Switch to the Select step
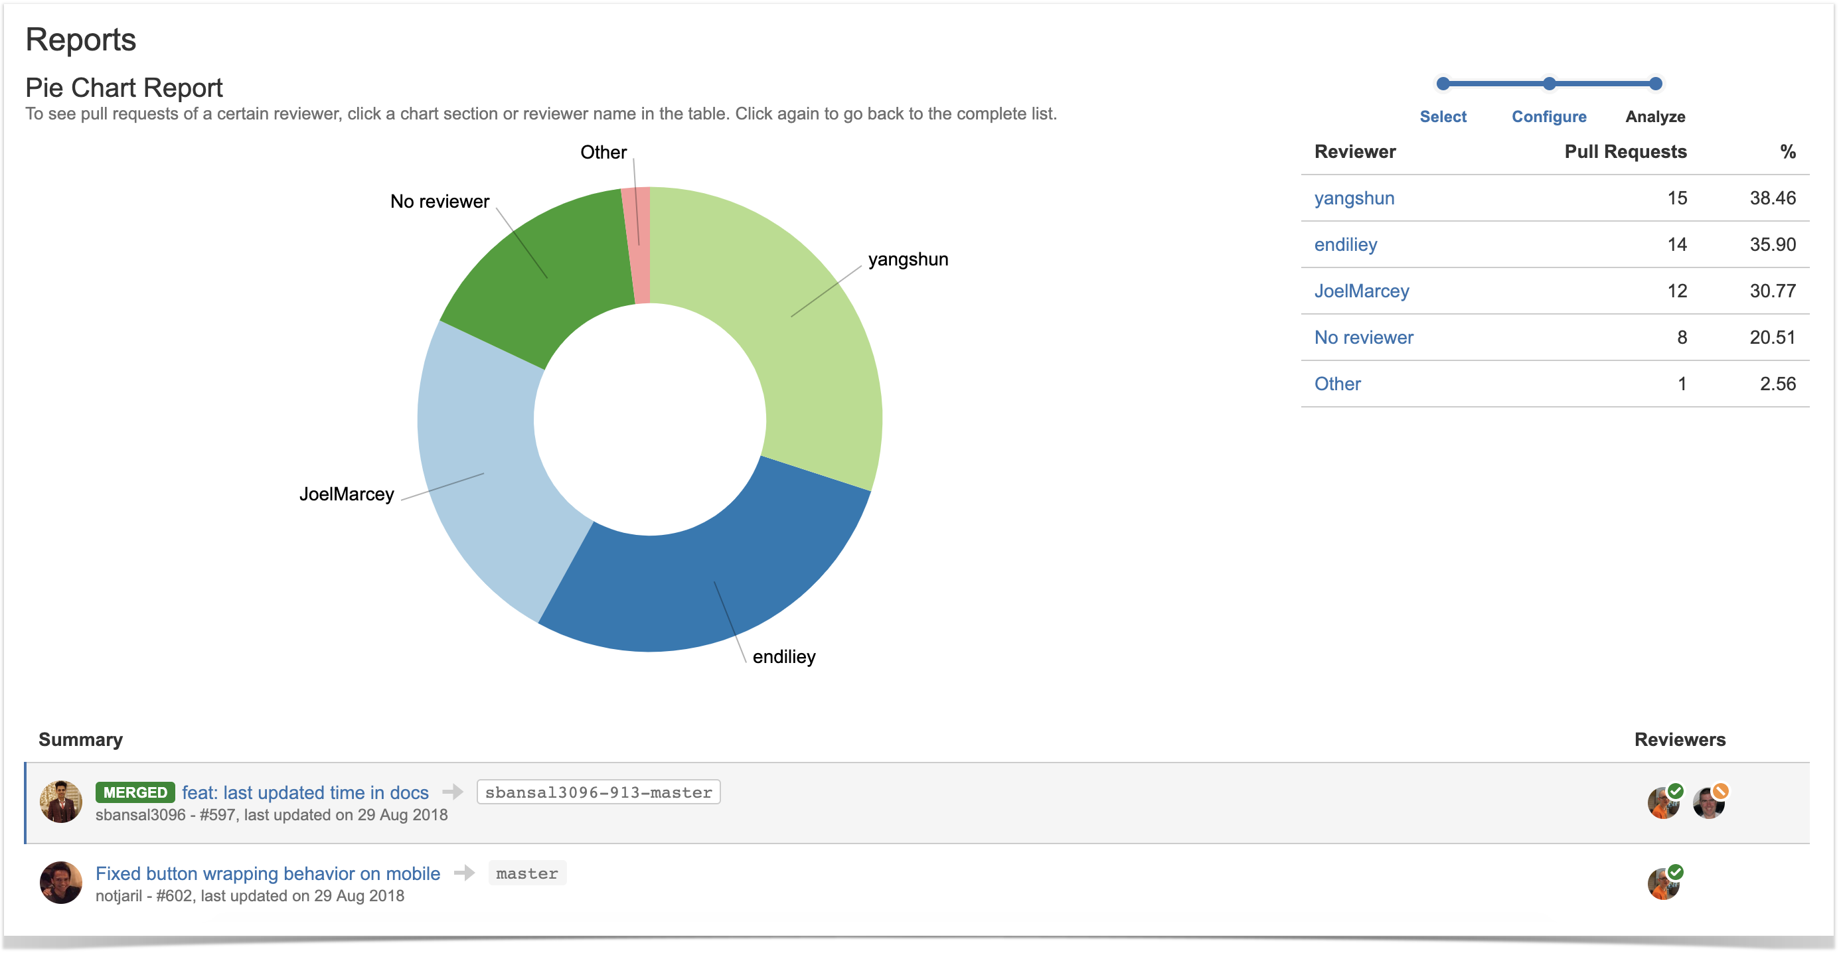1843x955 pixels. click(x=1443, y=117)
